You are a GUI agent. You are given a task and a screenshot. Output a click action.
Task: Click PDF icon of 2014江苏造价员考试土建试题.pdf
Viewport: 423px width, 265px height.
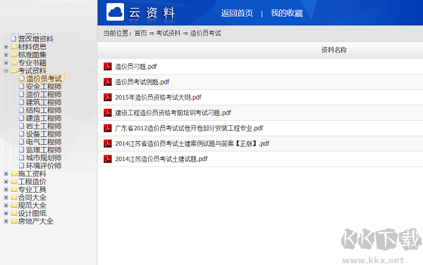(108, 159)
